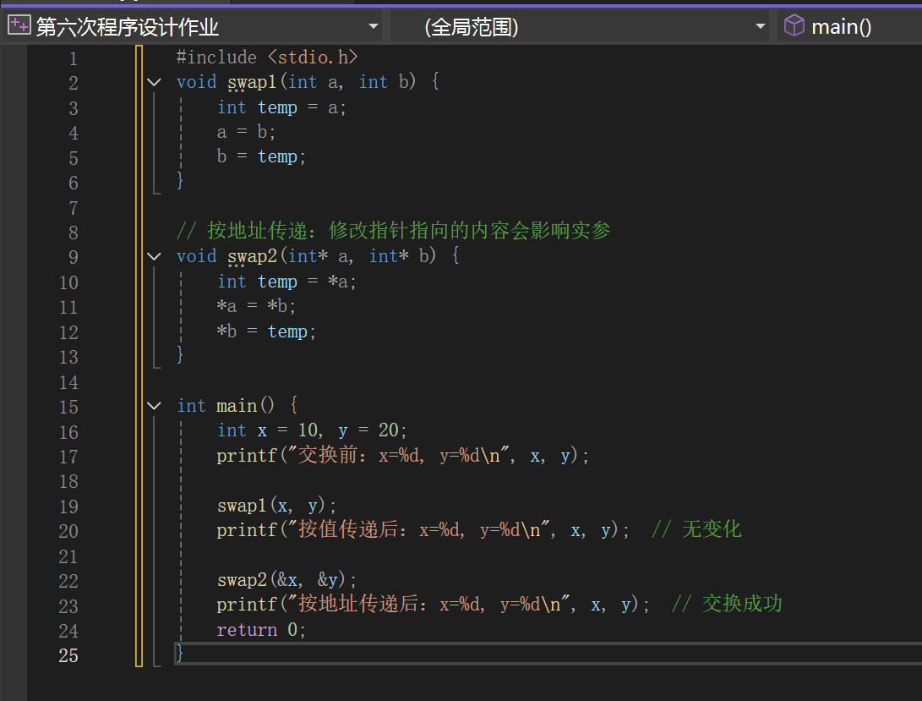
Task: Click line number 1 in gutter
Action: tap(73, 58)
